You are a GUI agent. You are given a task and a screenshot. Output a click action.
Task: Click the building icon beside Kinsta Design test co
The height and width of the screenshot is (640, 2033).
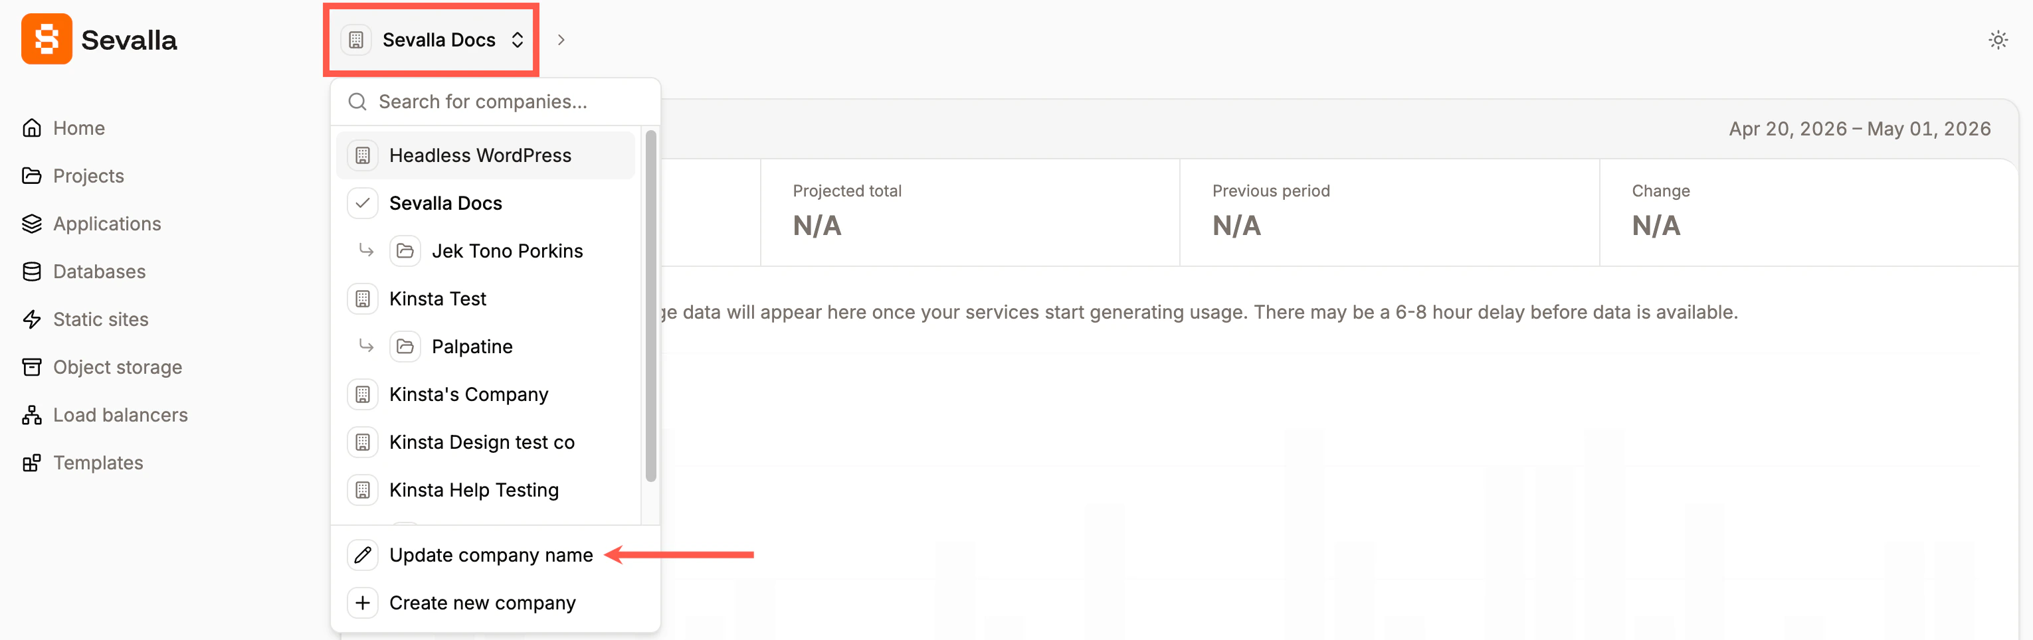tap(362, 442)
